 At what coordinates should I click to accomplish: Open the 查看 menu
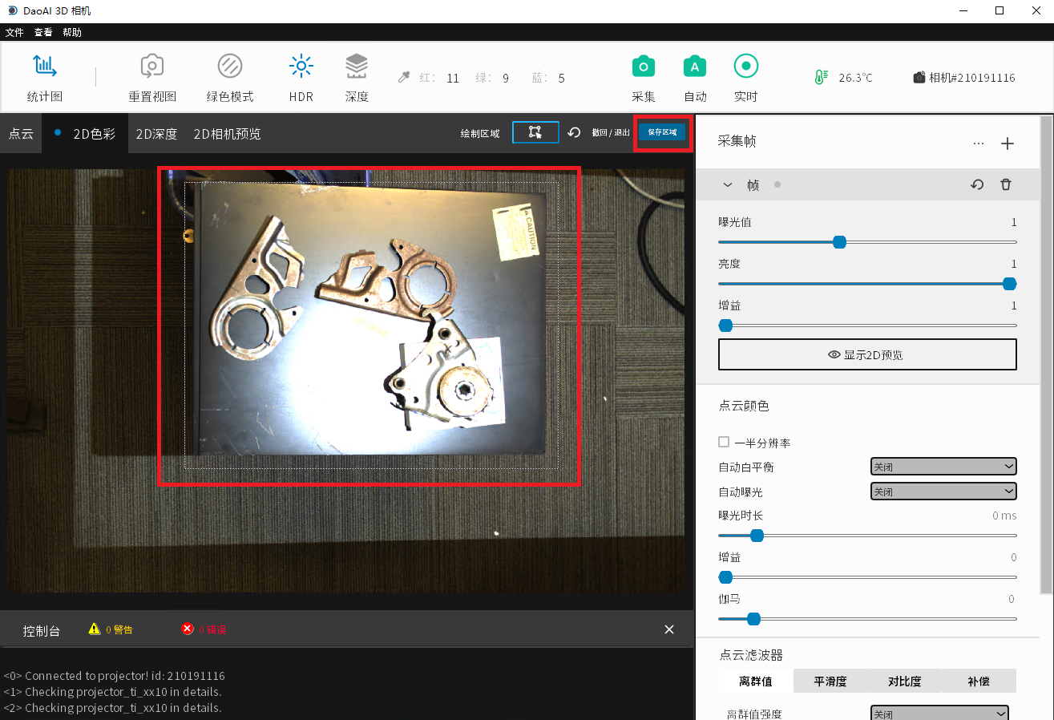(43, 32)
